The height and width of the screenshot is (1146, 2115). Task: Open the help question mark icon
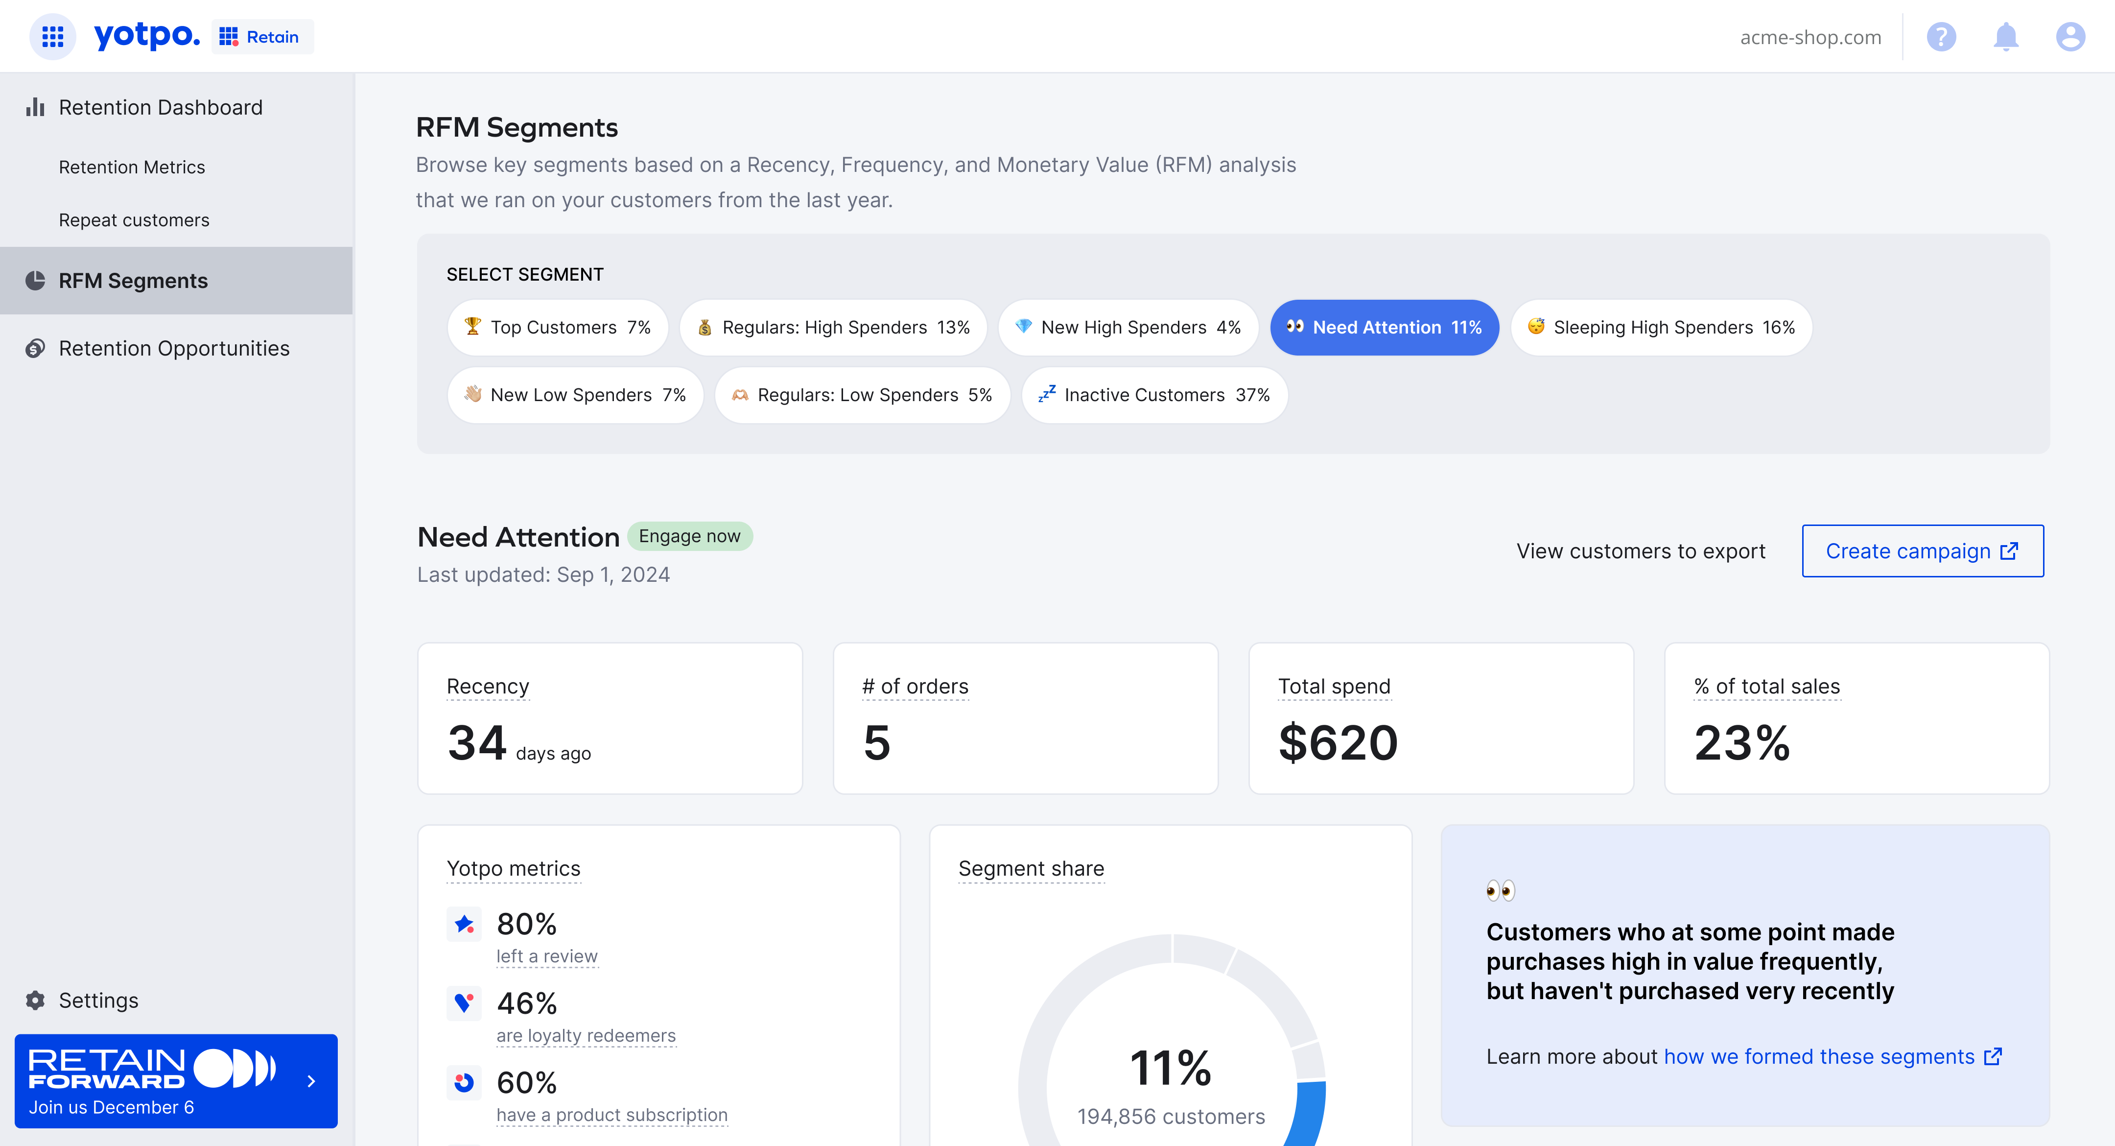pyautogui.click(x=1941, y=37)
